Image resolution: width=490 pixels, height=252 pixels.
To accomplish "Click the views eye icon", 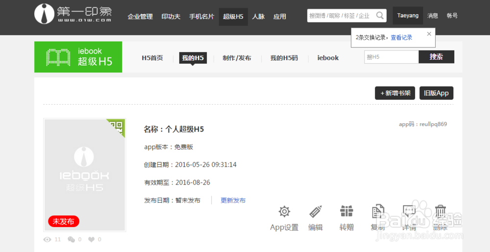I will (47, 240).
